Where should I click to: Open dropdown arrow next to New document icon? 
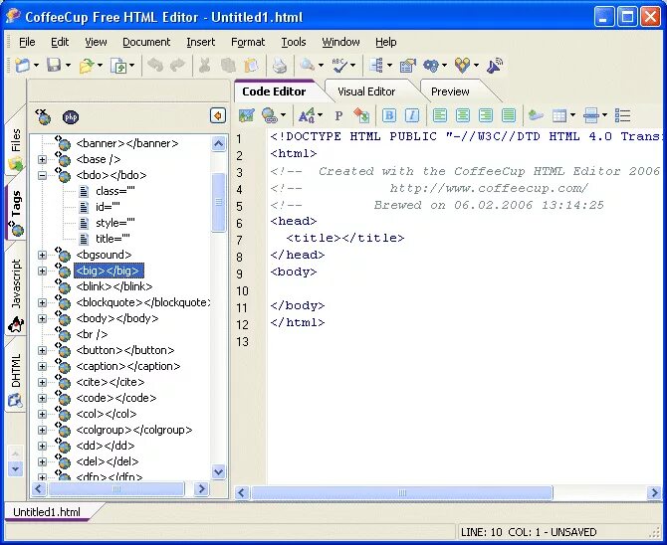point(36,66)
